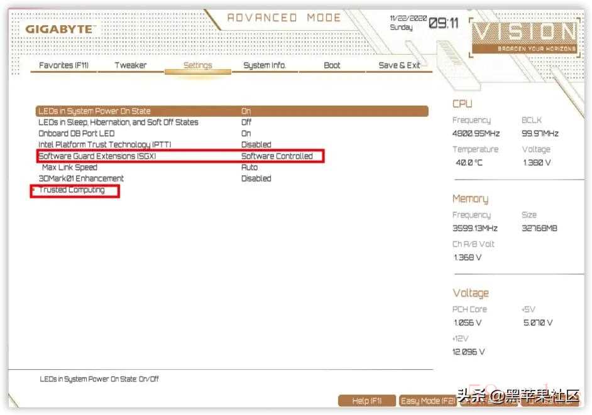Toggle LEDs in Sleep, Hibernation, Soft Off States
Viewport: 592px width, 415px height.
coord(118,122)
